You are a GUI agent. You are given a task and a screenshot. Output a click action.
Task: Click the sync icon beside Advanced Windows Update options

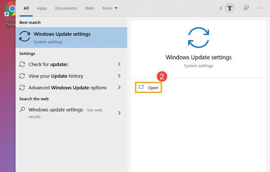[22, 88]
